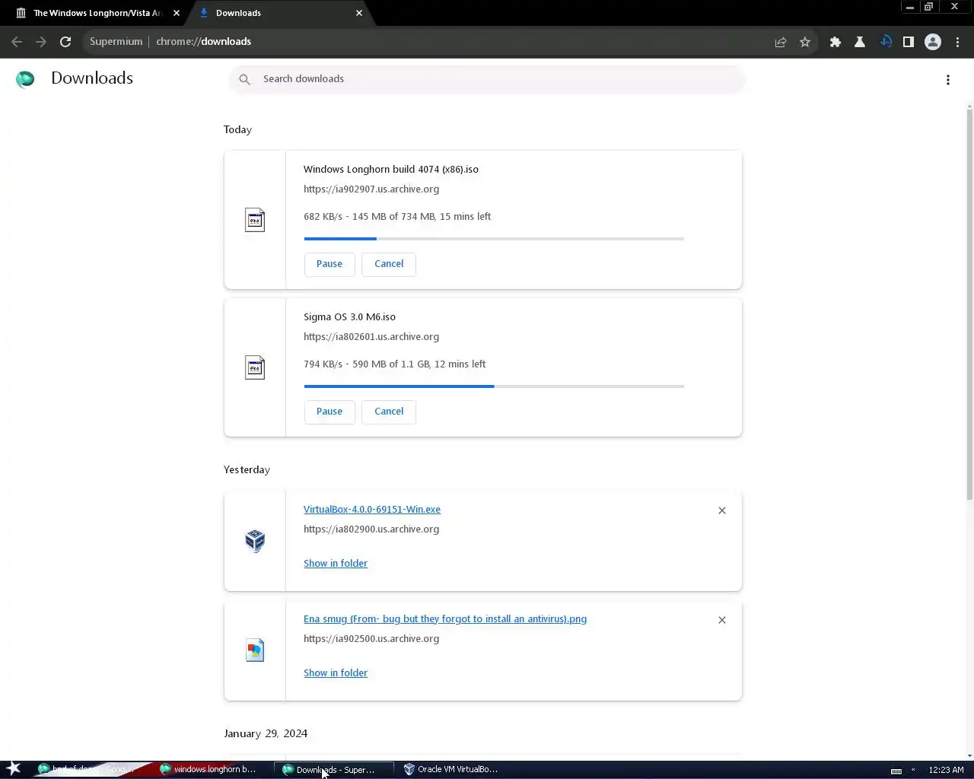Focus the Search downloads field

tap(487, 79)
